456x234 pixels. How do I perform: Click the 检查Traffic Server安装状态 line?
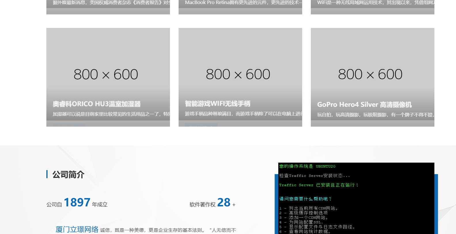point(315,176)
